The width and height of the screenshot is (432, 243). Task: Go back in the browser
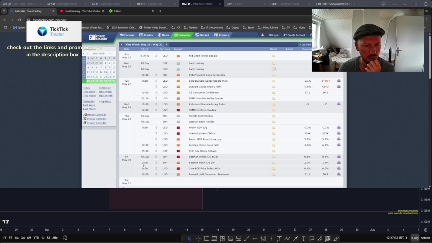coord(4,20)
